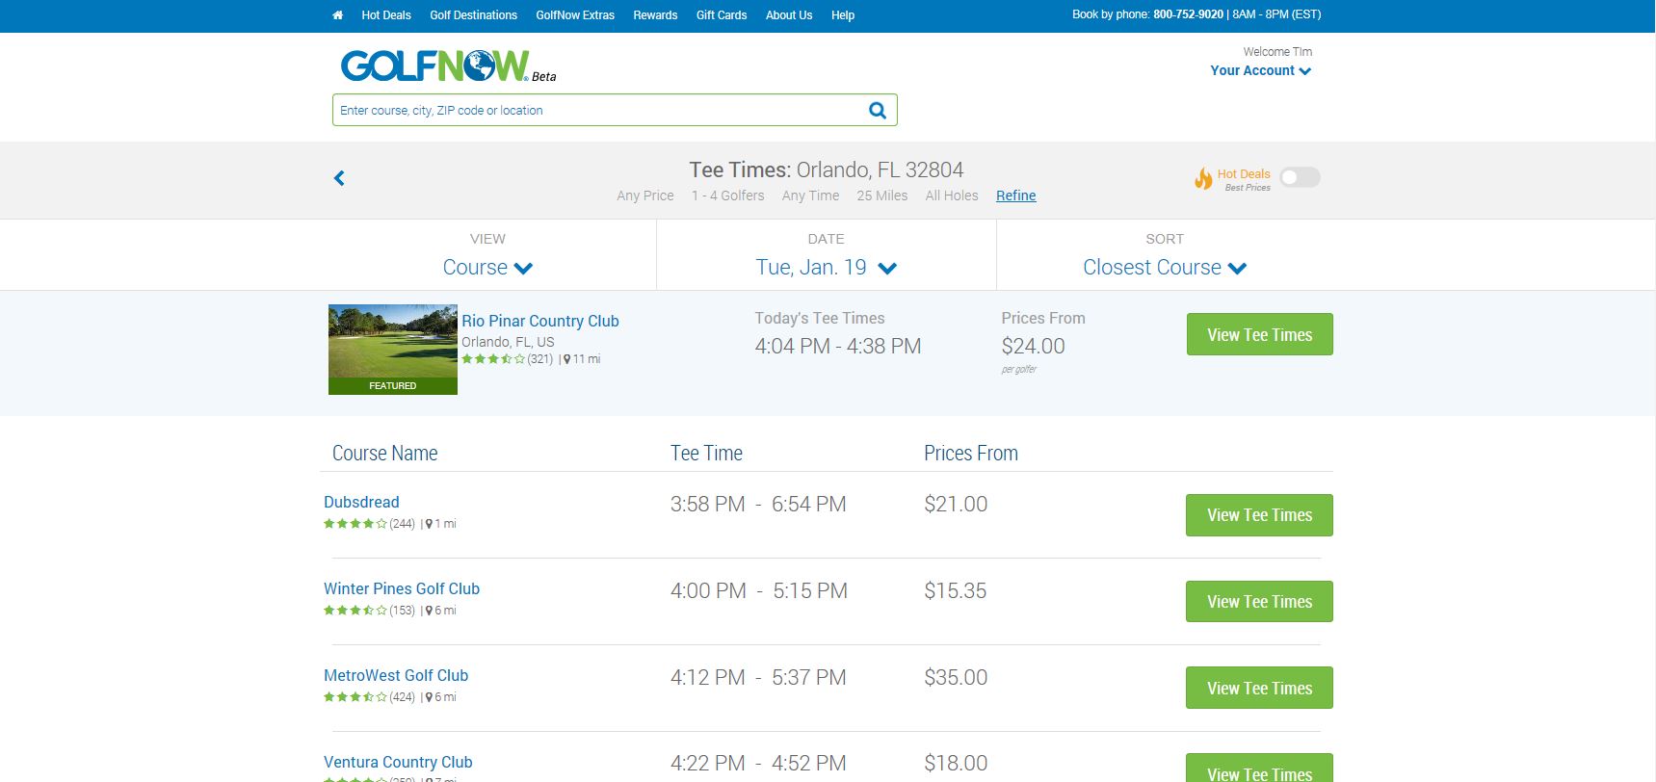
Task: Click Dubsdread star rating
Action: [355, 524]
